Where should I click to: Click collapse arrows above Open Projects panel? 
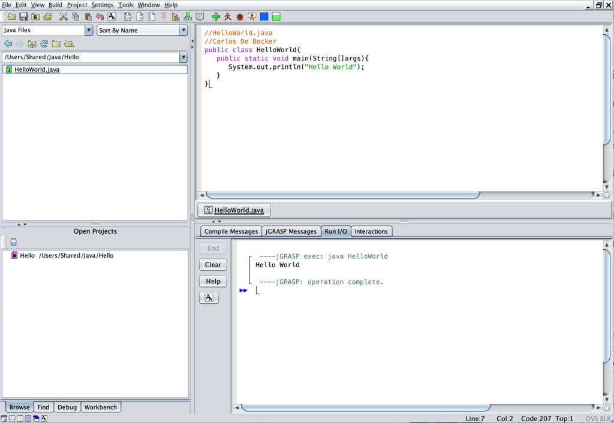(x=22, y=225)
